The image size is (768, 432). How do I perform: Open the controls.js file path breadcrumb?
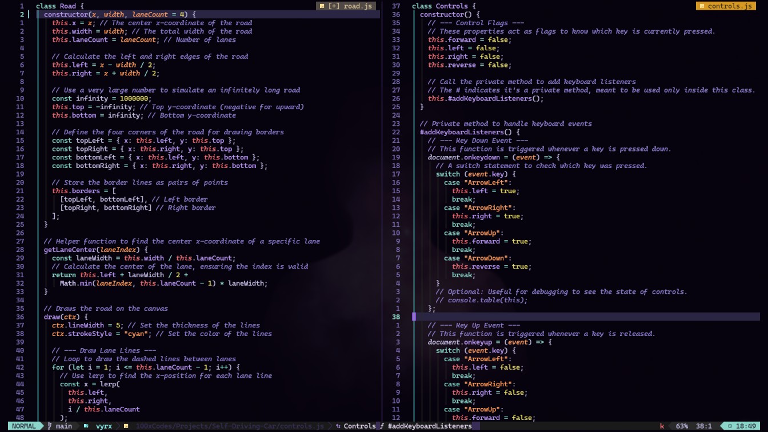(229, 426)
